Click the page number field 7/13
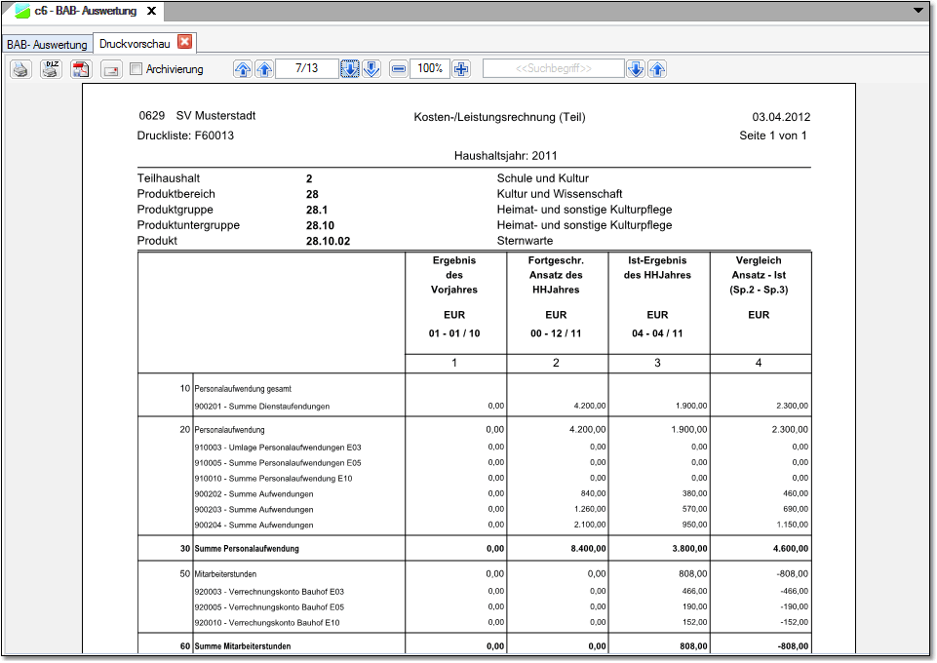This screenshot has height=663, width=937. (x=306, y=69)
